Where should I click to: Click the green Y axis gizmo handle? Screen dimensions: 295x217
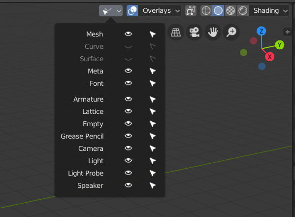280,45
